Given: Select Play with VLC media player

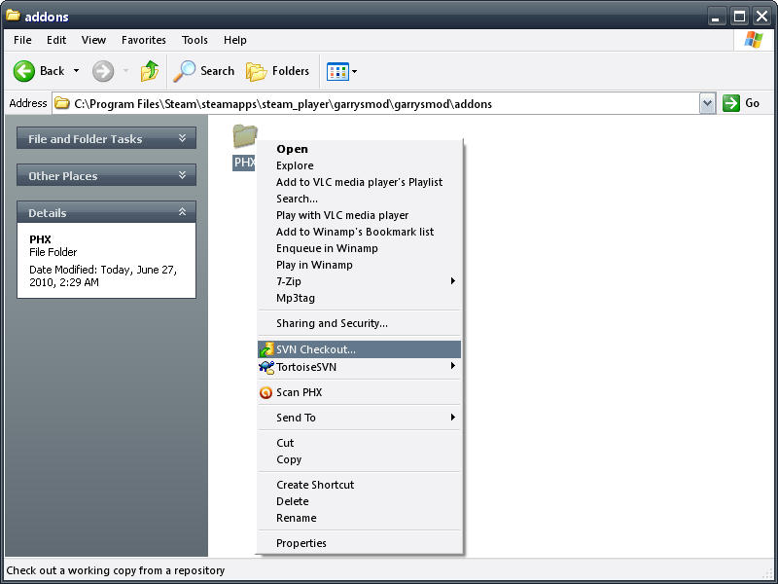Looking at the screenshot, I should coord(359,215).
